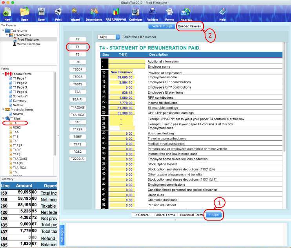Collapse the T Slips tree node
Image resolution: width=291 pixels, height=248 pixels.
pos(3,118)
